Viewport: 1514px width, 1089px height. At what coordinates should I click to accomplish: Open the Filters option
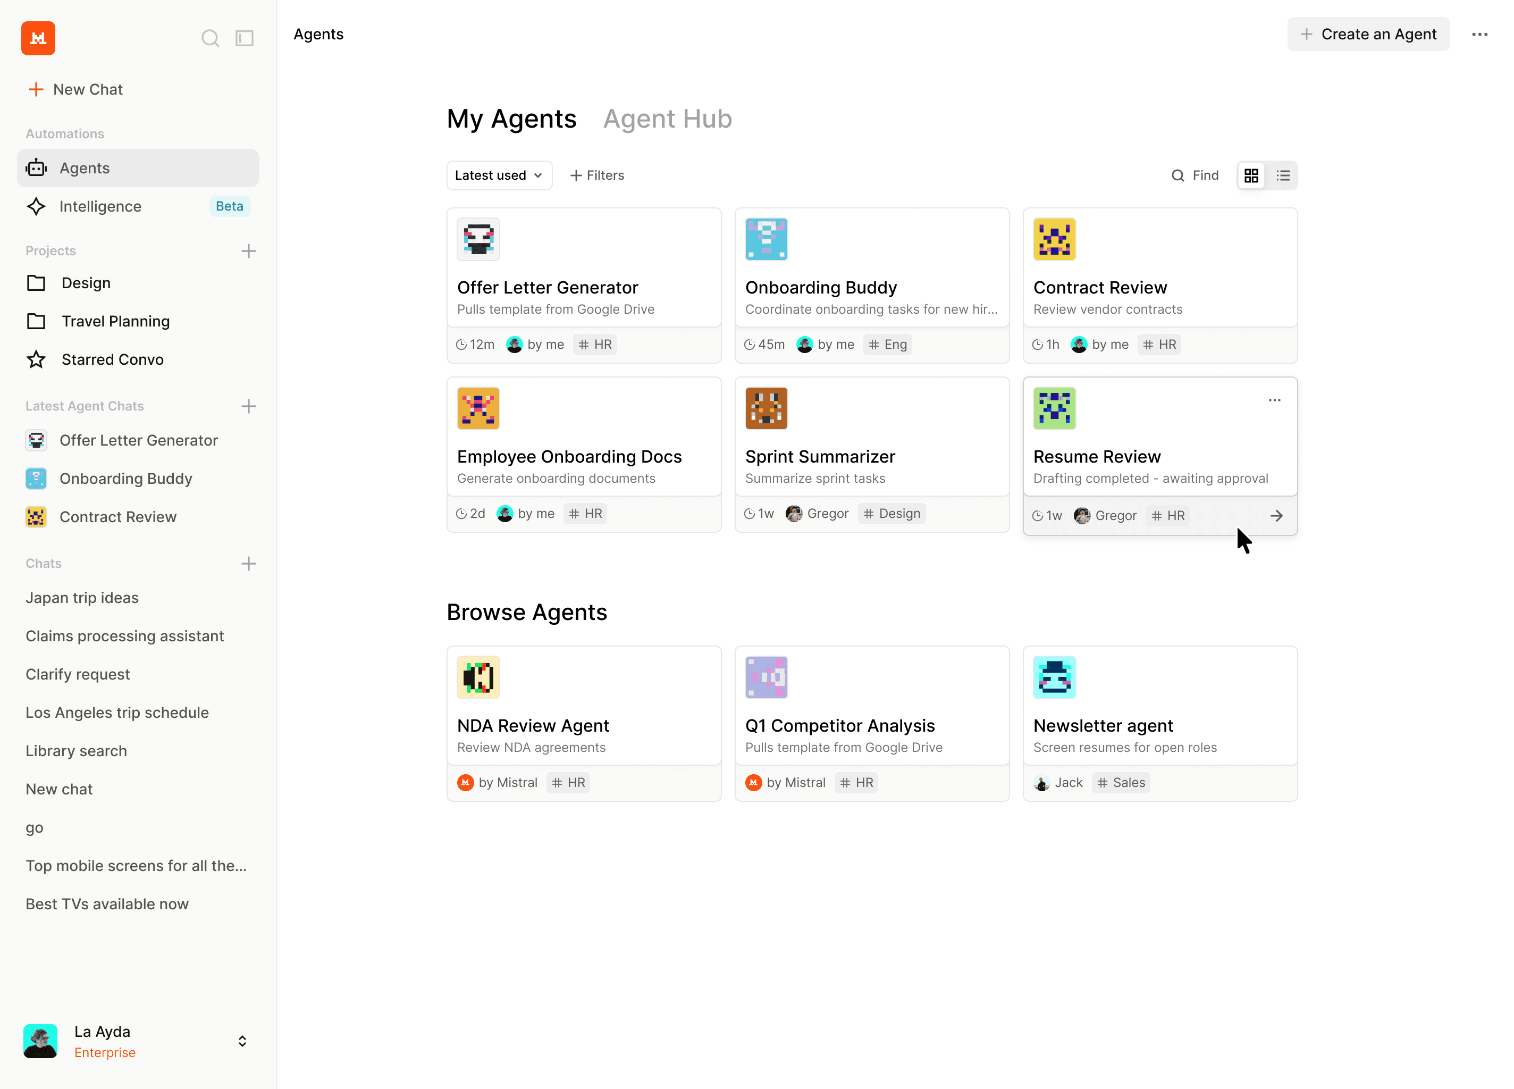pos(597,175)
